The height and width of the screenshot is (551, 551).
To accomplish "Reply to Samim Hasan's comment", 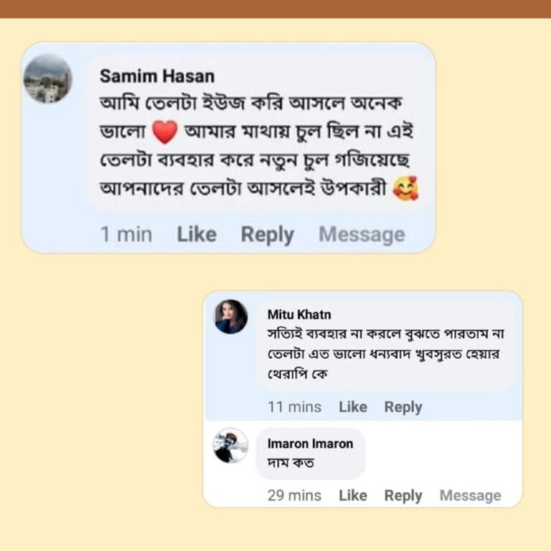I will [267, 235].
